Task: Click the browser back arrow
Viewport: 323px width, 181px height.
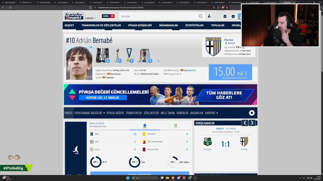Action: pos(3,8)
